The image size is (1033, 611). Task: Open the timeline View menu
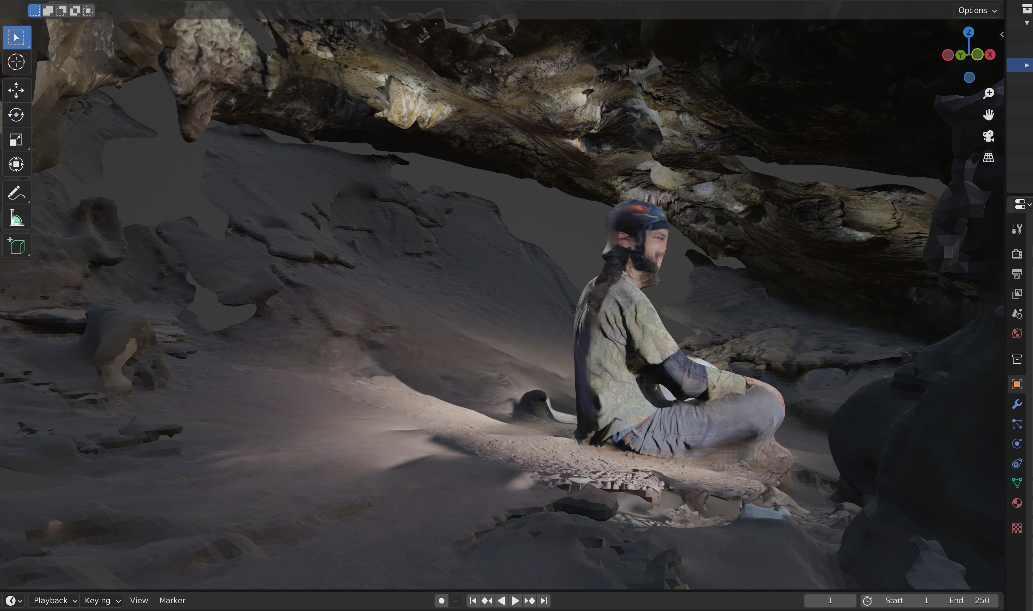pos(139,601)
